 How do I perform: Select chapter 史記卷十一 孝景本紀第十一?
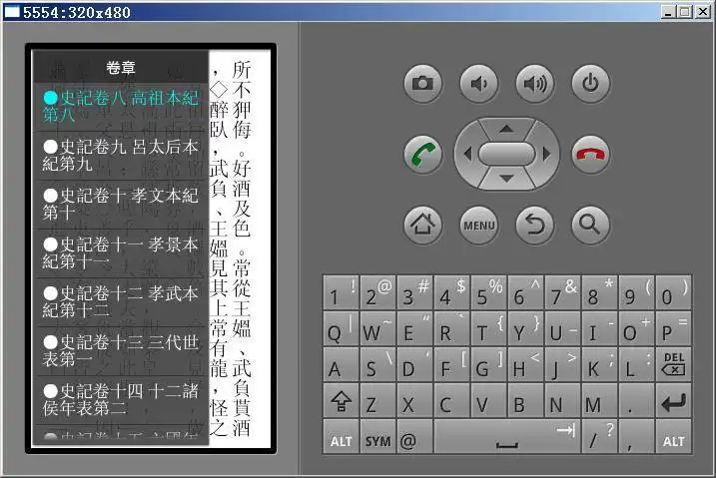[x=121, y=253]
